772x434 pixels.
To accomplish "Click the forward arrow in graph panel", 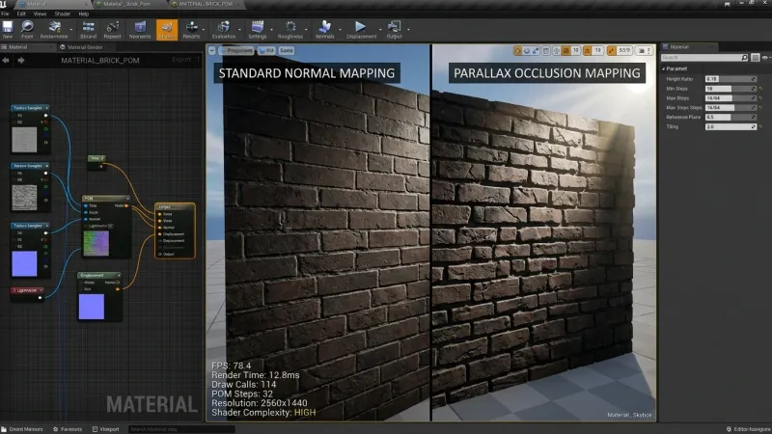I will tap(21, 60).
